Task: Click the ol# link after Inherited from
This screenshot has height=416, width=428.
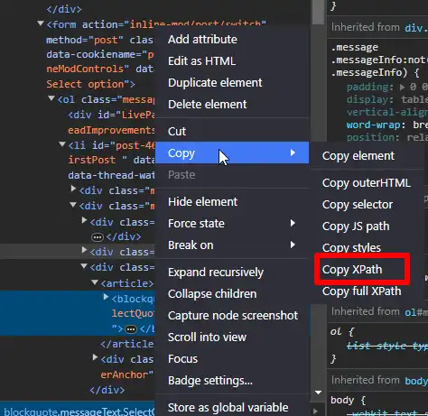Action: 416,312
